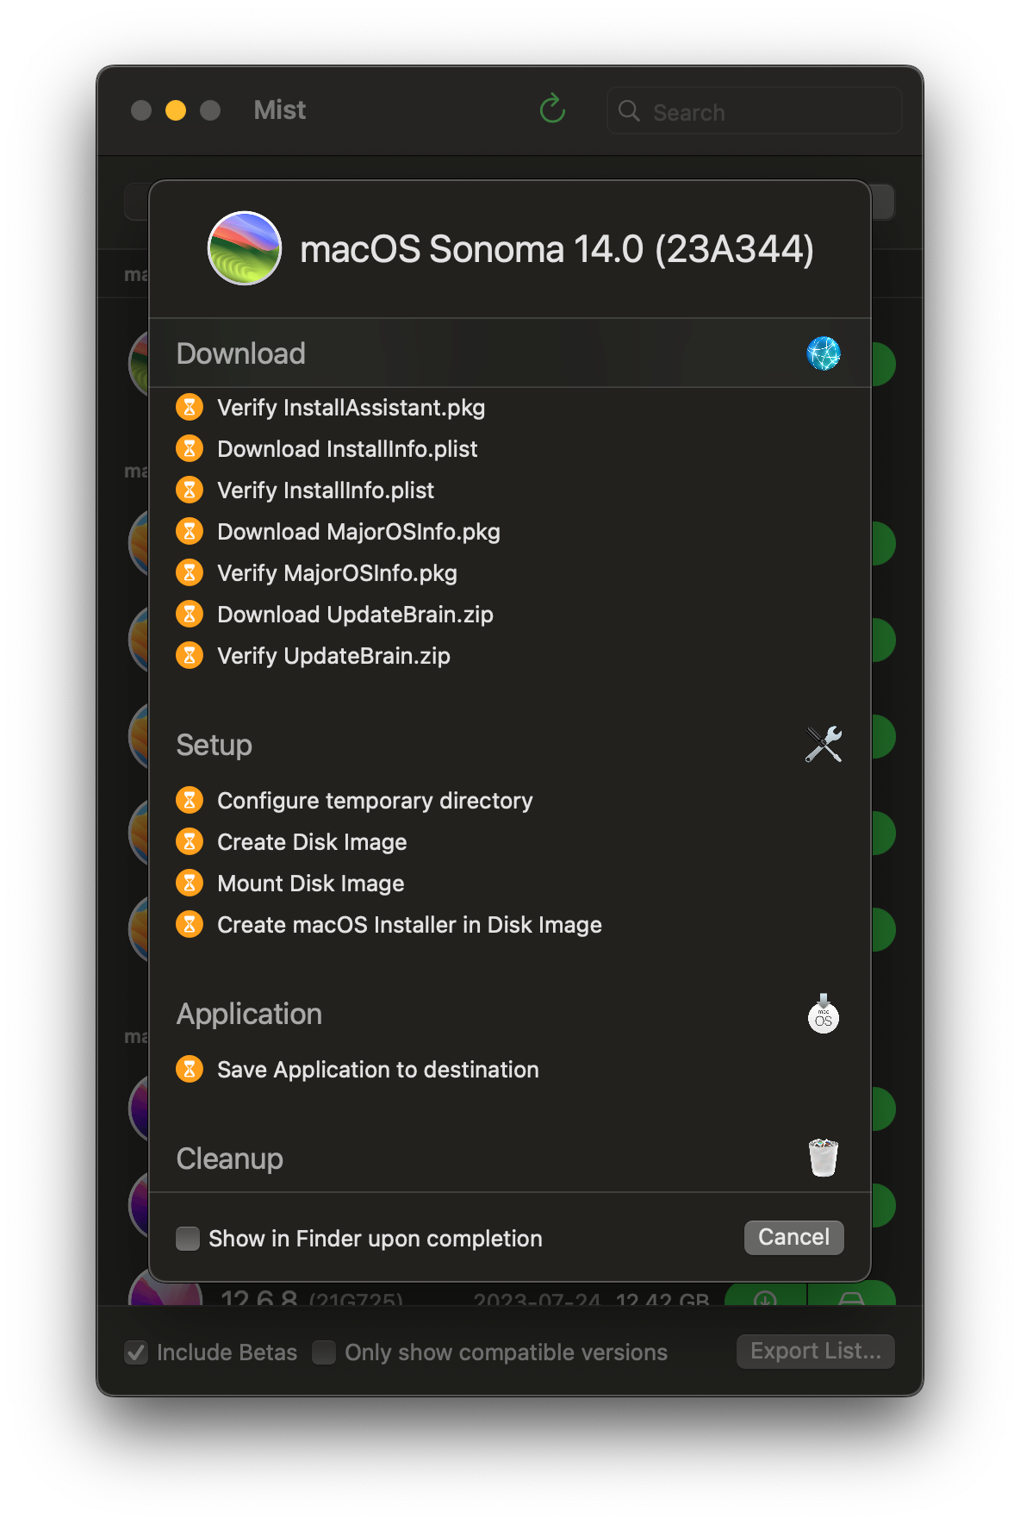Click hourglass icon beside Verify InstallAssistant.pkg

pyautogui.click(x=190, y=407)
